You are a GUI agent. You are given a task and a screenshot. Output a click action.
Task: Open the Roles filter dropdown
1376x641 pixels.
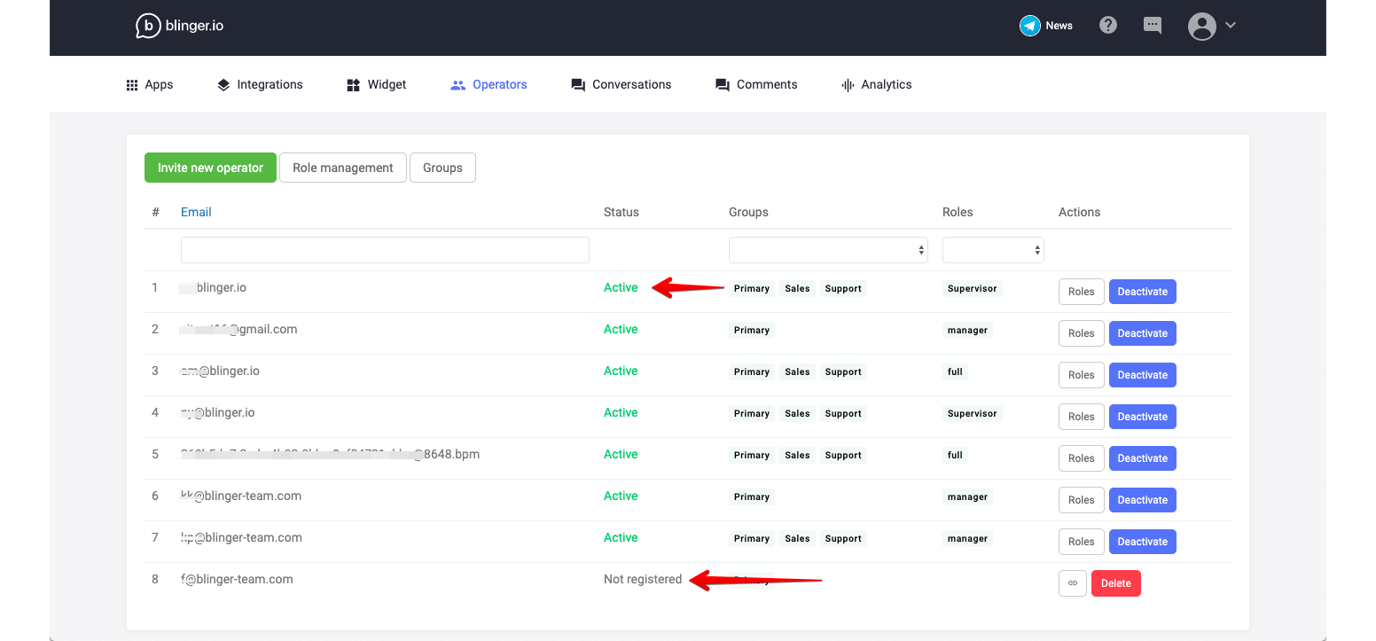[x=993, y=250]
